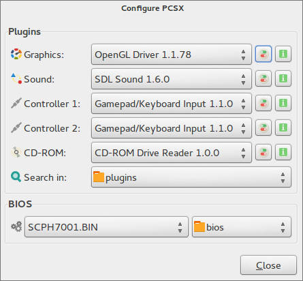
Task: Show Sound plugin about info
Action: point(283,78)
